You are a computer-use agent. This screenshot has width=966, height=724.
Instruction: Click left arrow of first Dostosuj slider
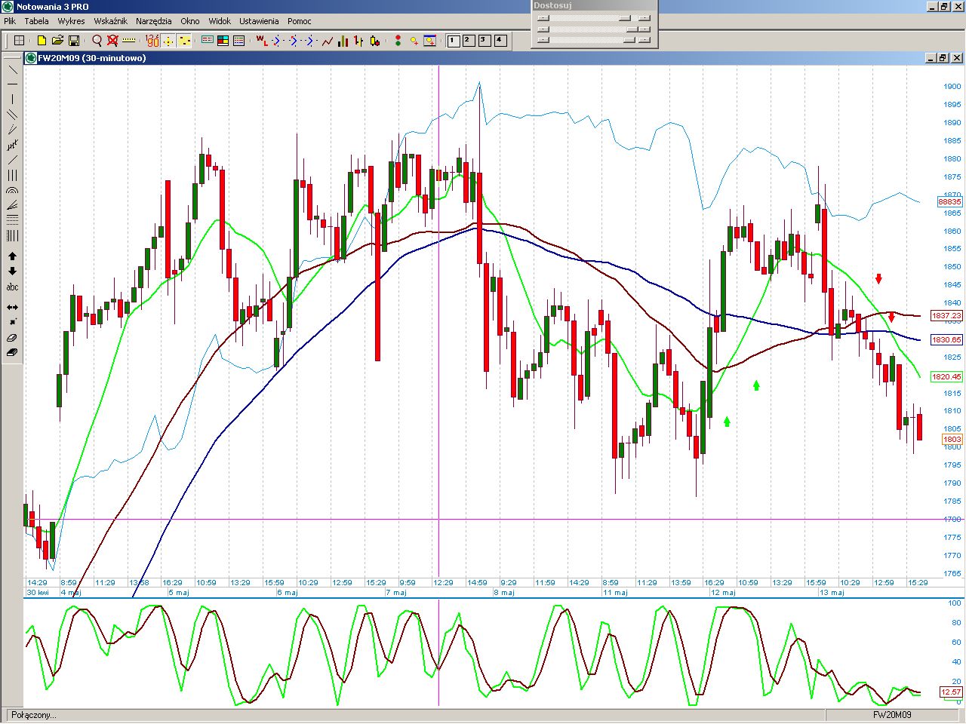coord(543,18)
